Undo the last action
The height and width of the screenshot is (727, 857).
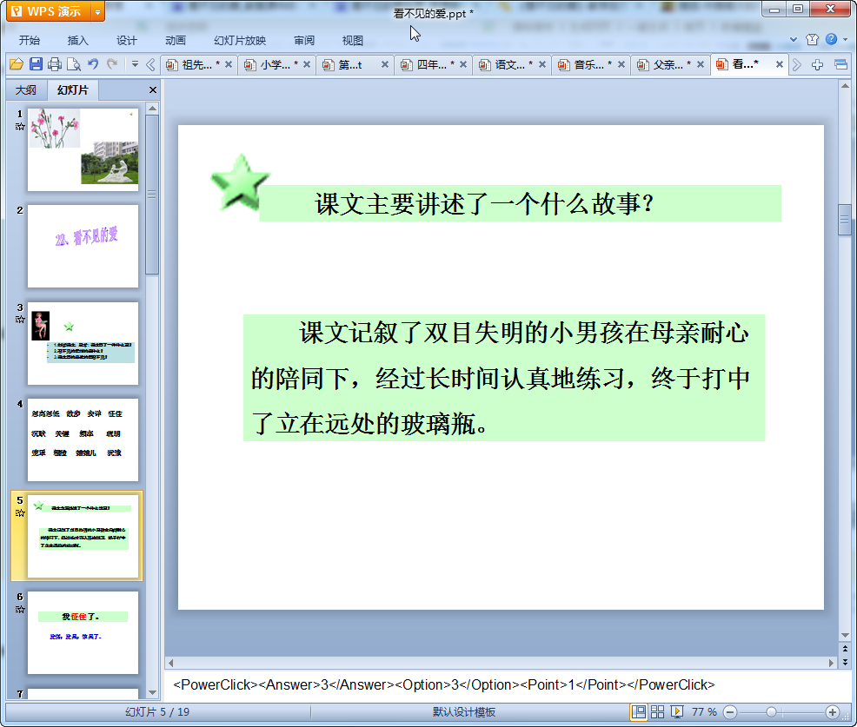click(93, 64)
